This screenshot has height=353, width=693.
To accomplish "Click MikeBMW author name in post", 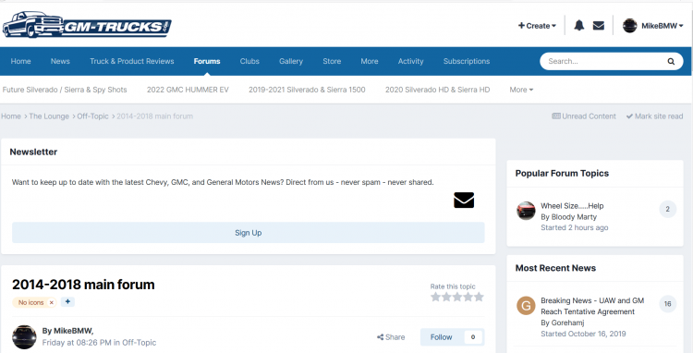I will (x=73, y=331).
